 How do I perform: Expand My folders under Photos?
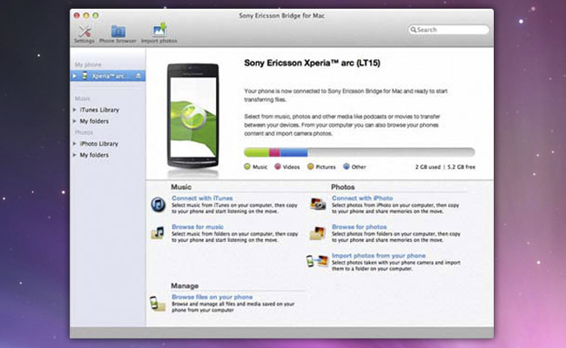[x=75, y=155]
